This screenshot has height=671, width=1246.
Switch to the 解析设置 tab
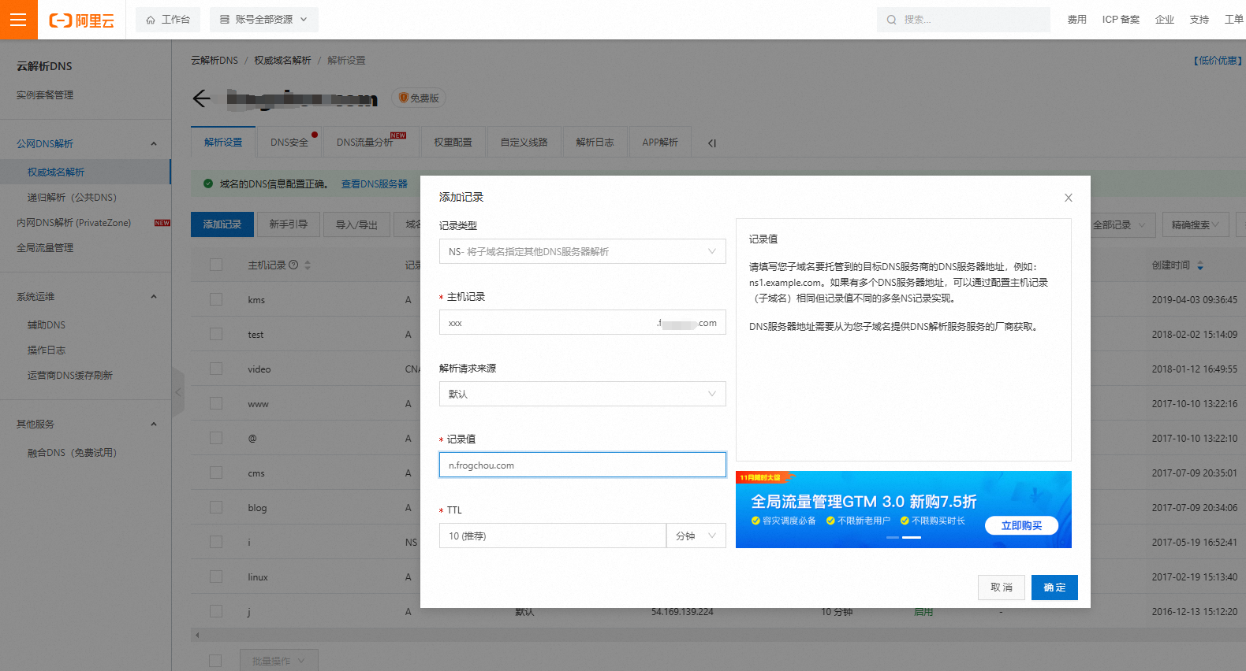pyautogui.click(x=223, y=143)
